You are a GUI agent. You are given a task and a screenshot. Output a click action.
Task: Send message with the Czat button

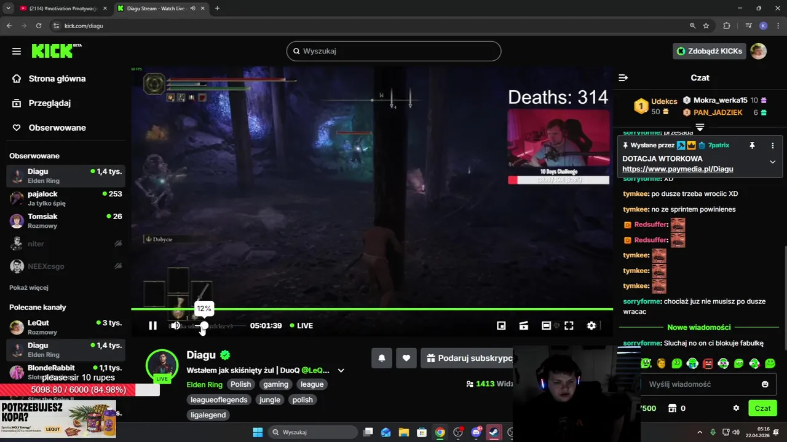(x=762, y=408)
